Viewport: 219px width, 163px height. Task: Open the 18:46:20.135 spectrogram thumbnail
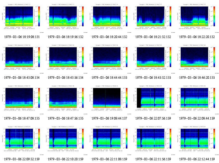tap(197, 59)
